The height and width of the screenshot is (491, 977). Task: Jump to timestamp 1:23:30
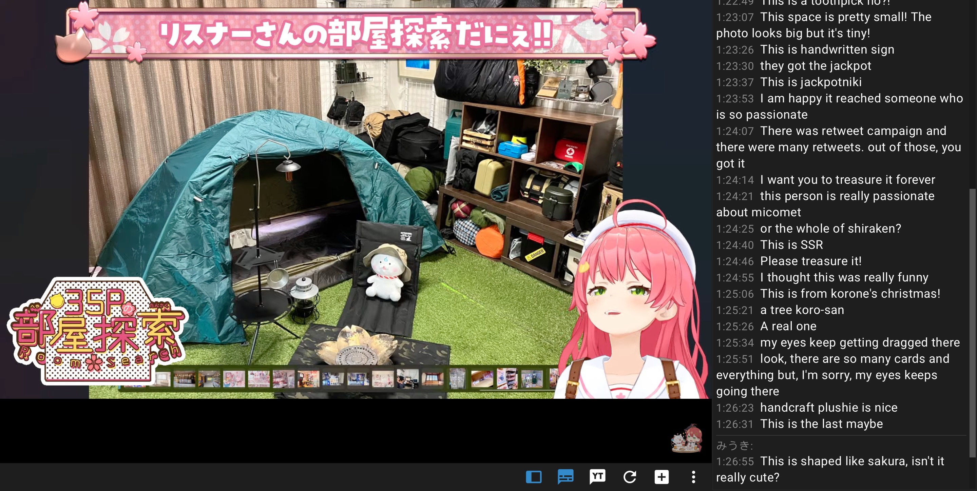coord(735,66)
